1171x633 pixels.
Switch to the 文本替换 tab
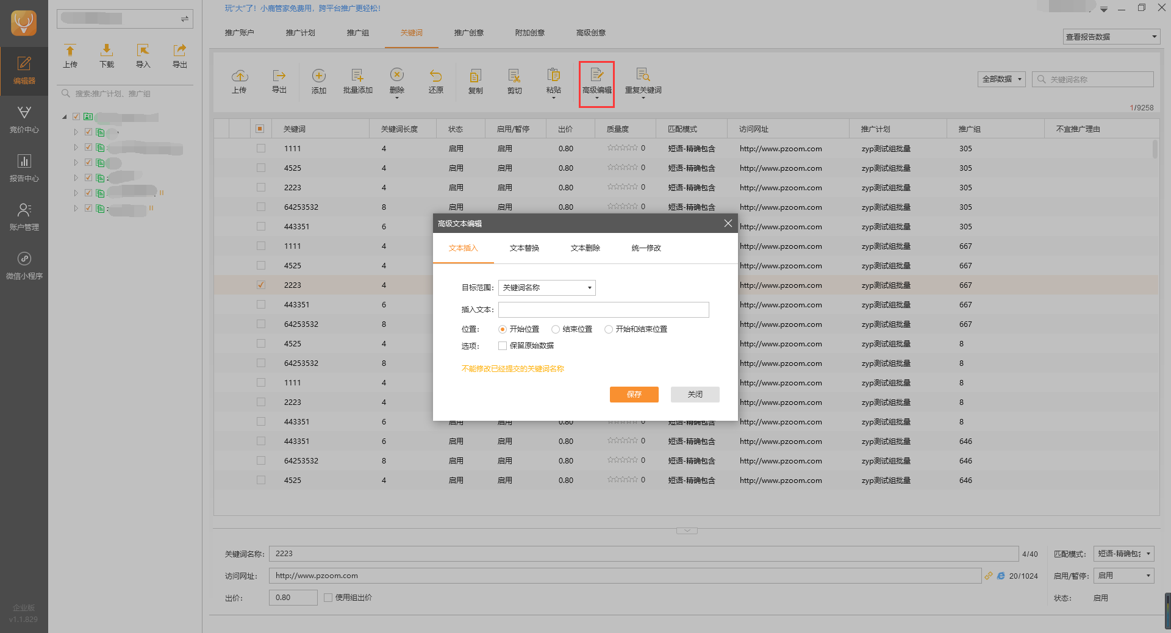(x=525, y=248)
